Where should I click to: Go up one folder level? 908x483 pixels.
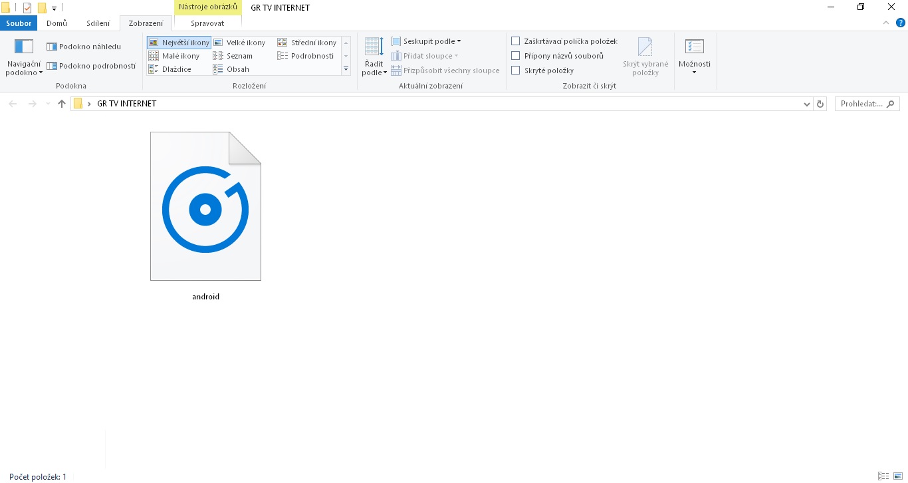[62, 104]
